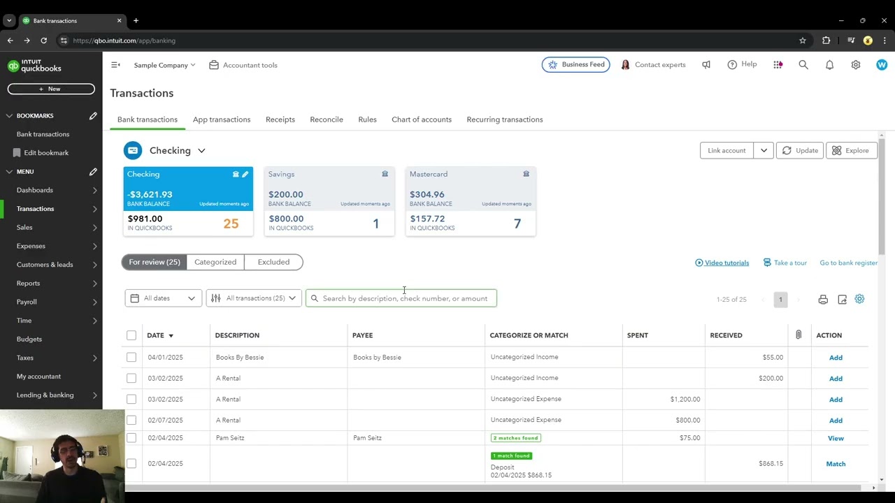Click the bank icon on Savings card

click(385, 174)
